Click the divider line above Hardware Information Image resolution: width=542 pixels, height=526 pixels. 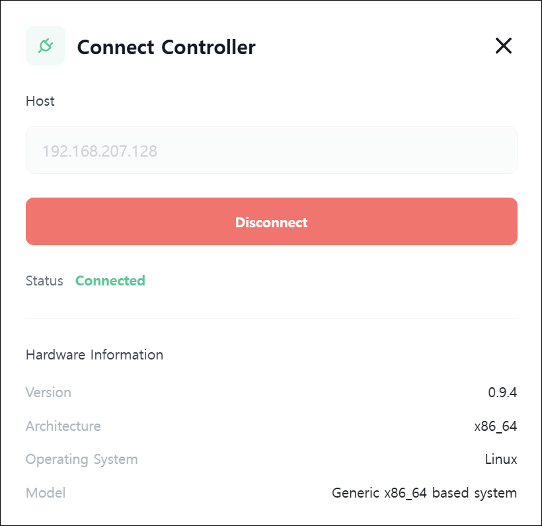[x=272, y=319]
